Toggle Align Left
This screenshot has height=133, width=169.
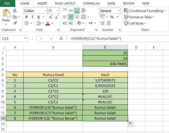(x=65, y=17)
